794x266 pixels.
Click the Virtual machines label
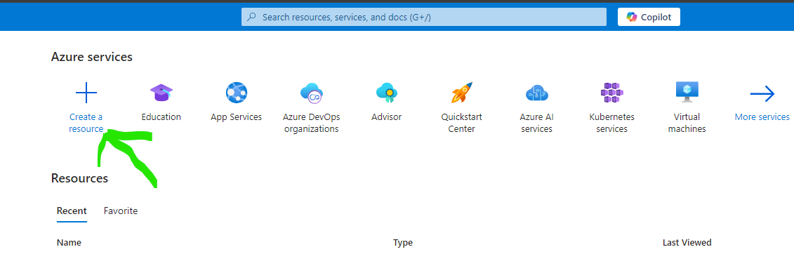[x=687, y=123]
